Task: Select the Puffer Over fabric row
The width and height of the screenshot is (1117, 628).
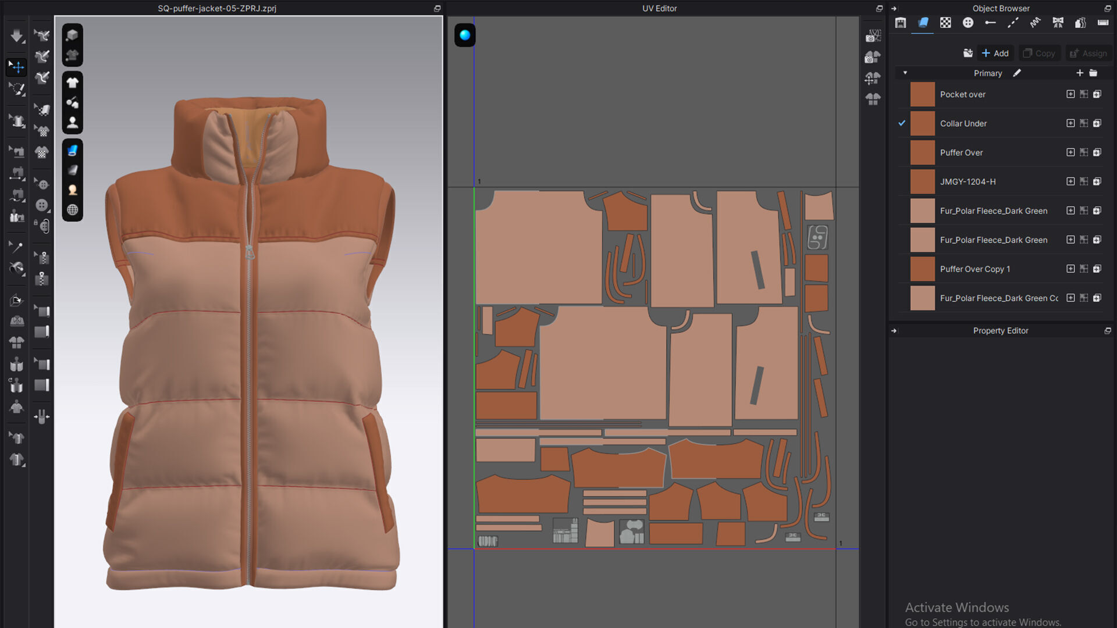Action: pos(1001,152)
